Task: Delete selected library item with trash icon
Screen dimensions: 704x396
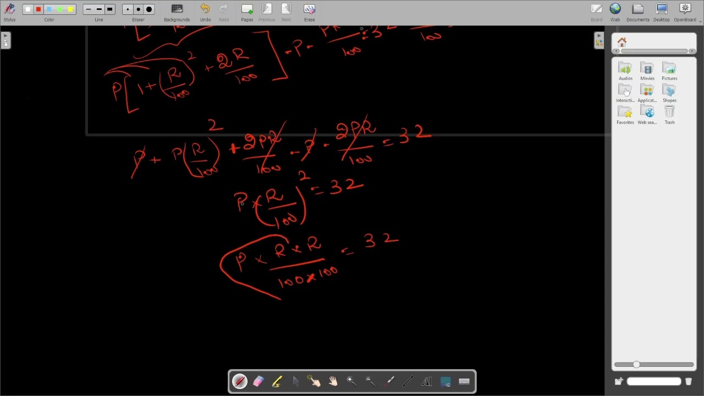Action: click(x=688, y=381)
